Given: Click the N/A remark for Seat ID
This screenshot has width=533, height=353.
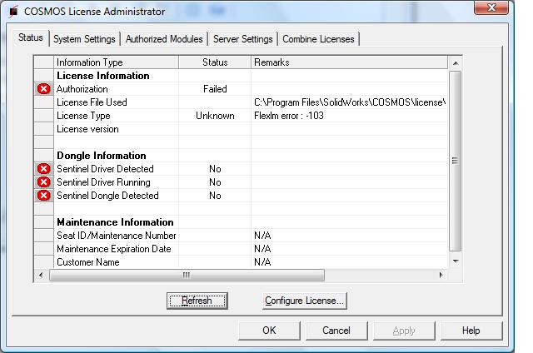Looking at the screenshot, I should [x=262, y=236].
